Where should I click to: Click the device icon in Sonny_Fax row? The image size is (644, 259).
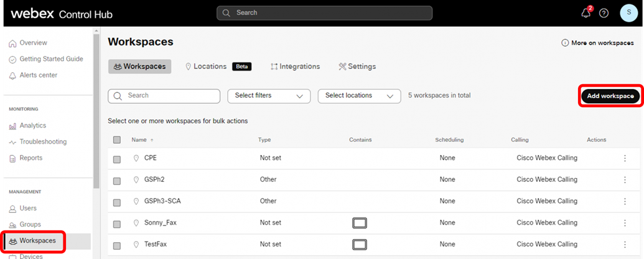coord(359,223)
